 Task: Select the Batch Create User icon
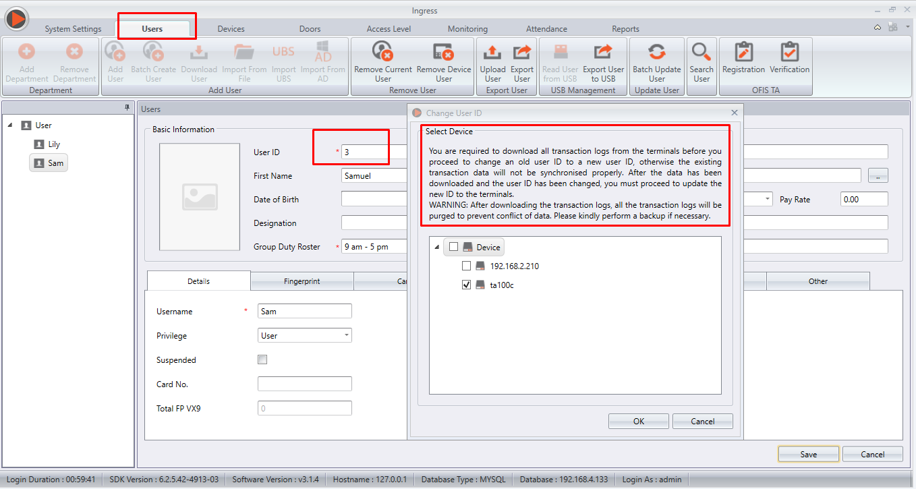tap(153, 52)
